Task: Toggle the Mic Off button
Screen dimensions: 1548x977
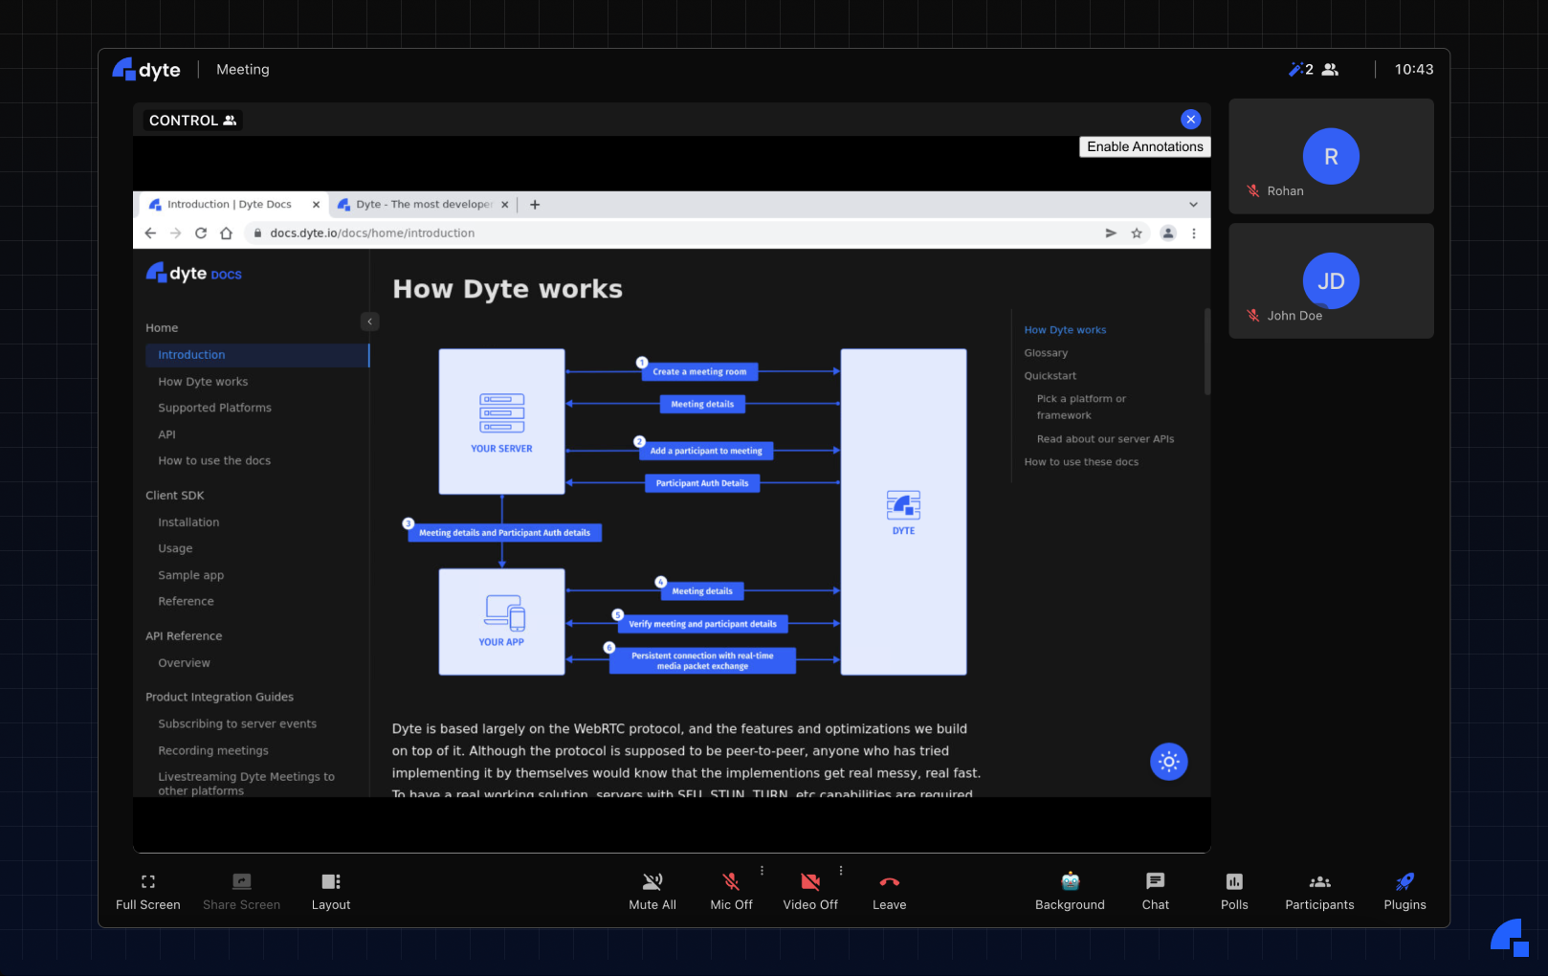Action: tap(731, 892)
